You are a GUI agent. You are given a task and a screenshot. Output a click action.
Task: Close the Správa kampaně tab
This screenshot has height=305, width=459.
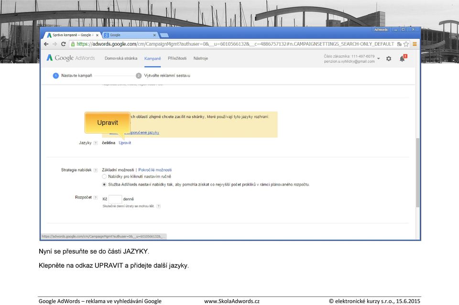pyautogui.click(x=97, y=35)
